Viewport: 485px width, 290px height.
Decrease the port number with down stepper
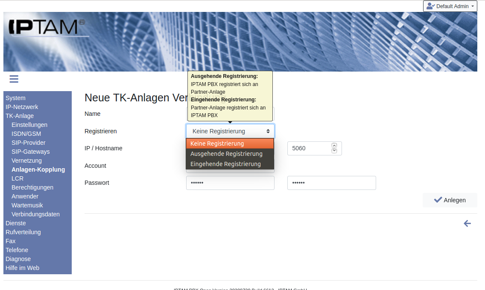[x=334, y=151]
